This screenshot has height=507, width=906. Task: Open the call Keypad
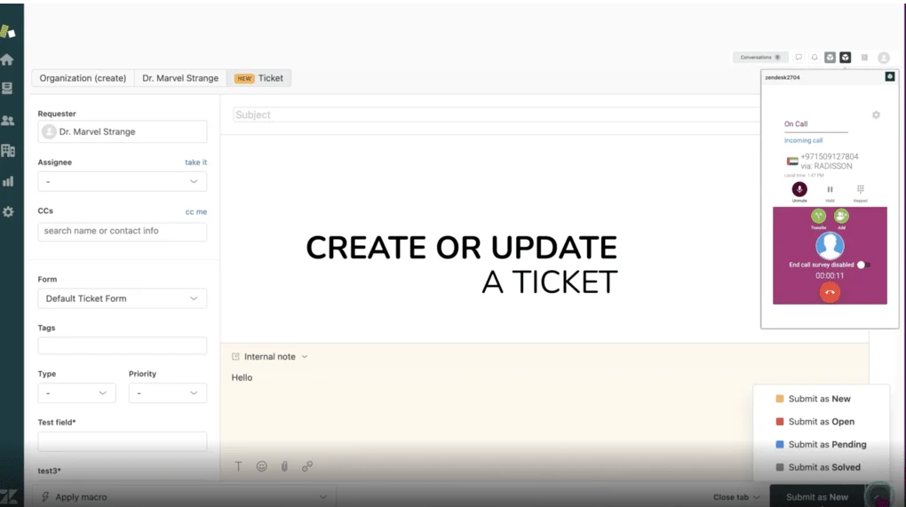(x=860, y=189)
